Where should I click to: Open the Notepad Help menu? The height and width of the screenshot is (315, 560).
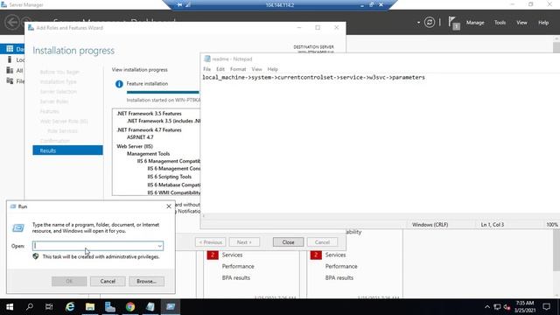[x=272, y=69]
